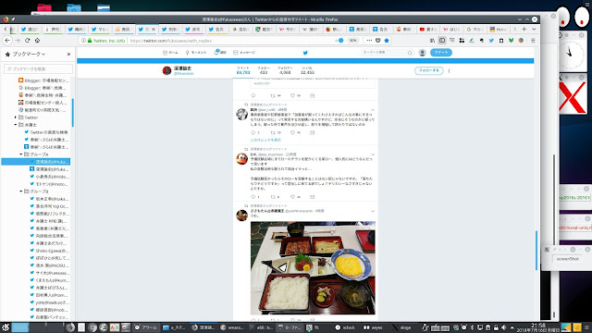Switch to the emacs taskbar window
592x333 pixels.
pos(232,327)
